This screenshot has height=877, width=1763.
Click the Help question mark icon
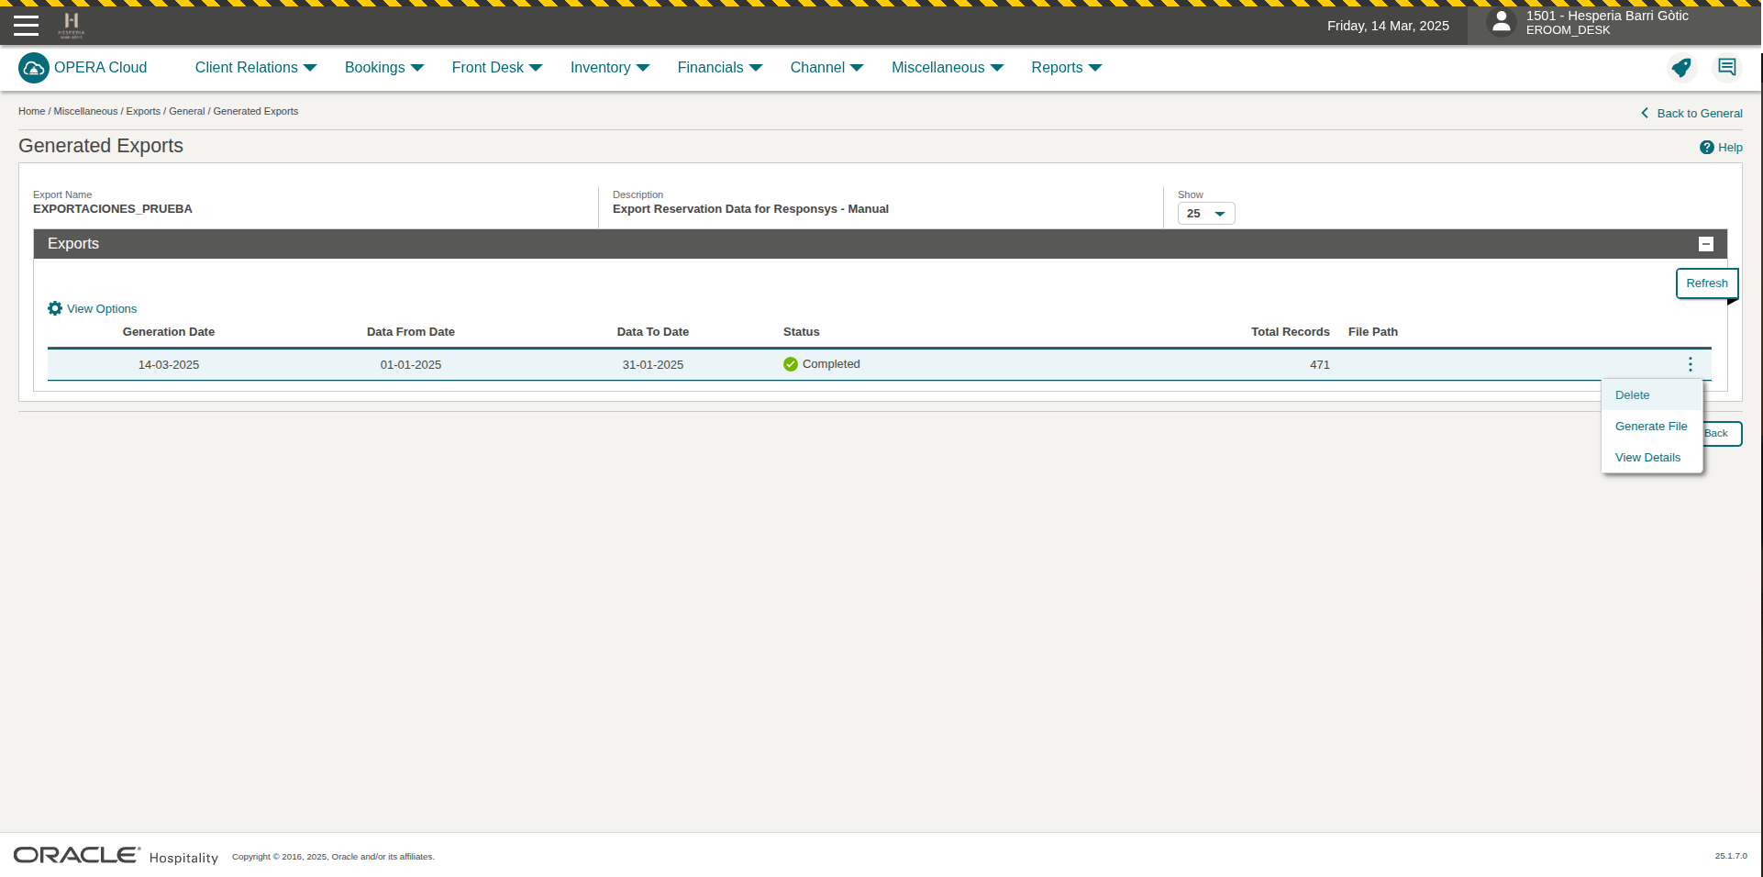pyautogui.click(x=1706, y=148)
